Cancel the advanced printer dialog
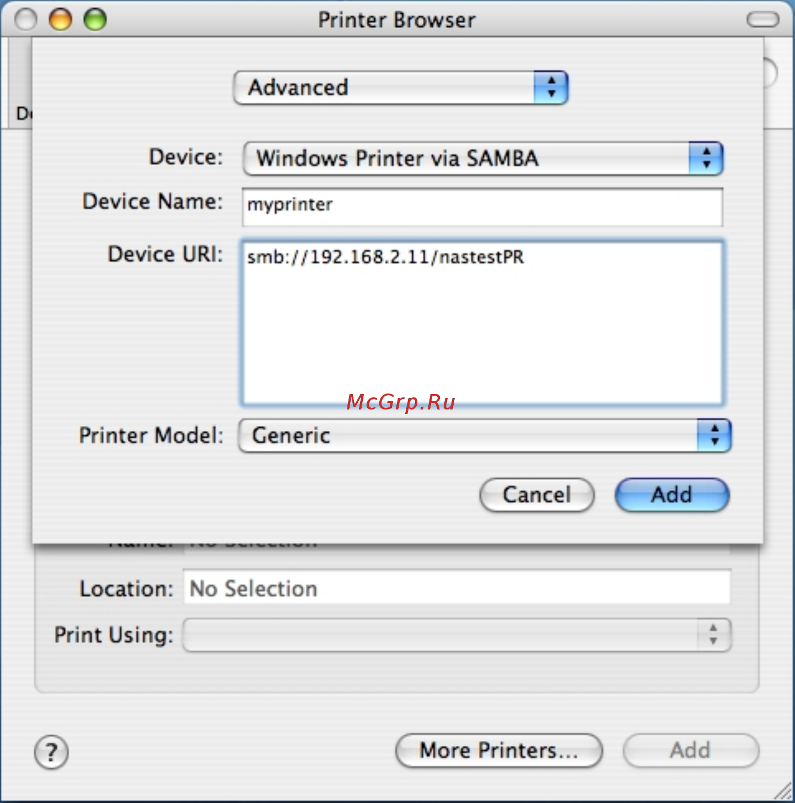This screenshot has width=795, height=803. pyautogui.click(x=537, y=495)
